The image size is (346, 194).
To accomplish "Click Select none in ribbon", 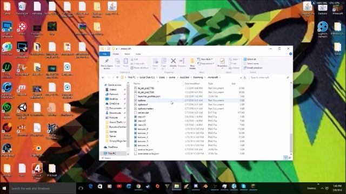I will (251, 64).
